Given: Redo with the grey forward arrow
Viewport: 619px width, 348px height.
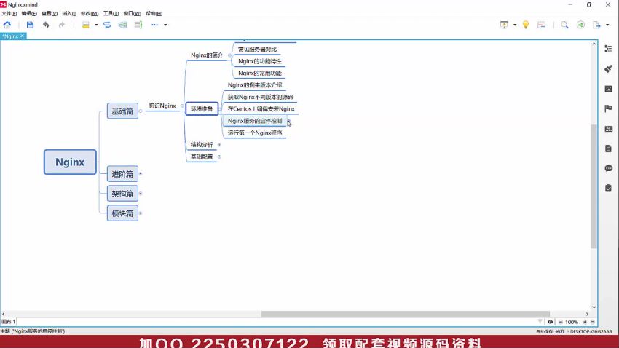Looking at the screenshot, I should (x=62, y=25).
